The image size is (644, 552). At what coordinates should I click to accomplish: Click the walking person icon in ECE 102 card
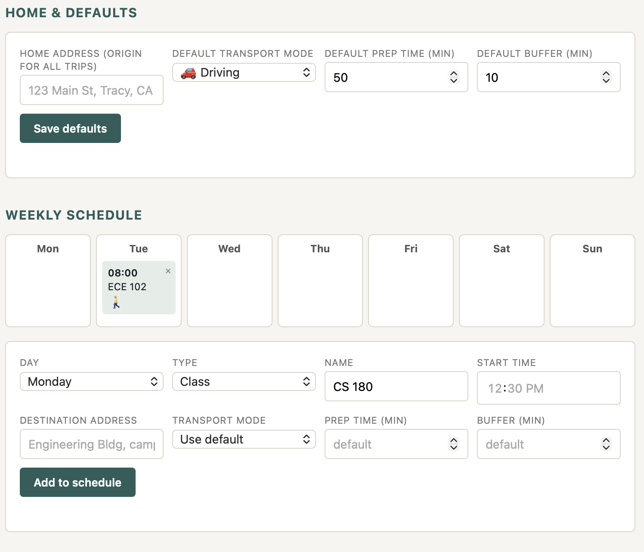click(x=116, y=302)
